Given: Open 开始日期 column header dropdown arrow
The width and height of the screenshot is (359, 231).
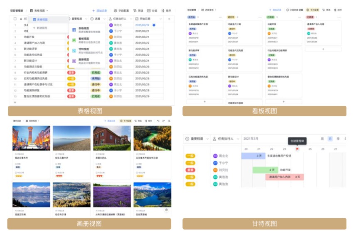Looking at the screenshot, I should tap(161, 19).
